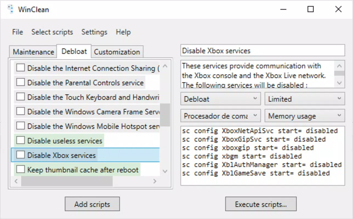Select the Disable useless services script label
Viewport: 353px width, 219px height.
pyautogui.click(x=65, y=141)
